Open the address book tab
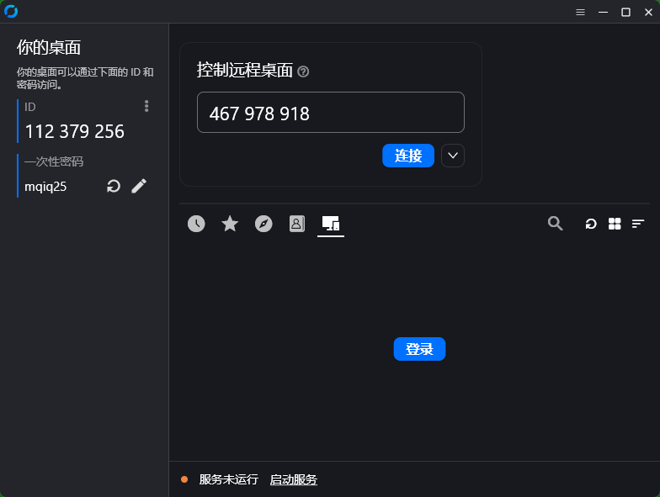Viewport: 660px width, 497px height. 296,224
